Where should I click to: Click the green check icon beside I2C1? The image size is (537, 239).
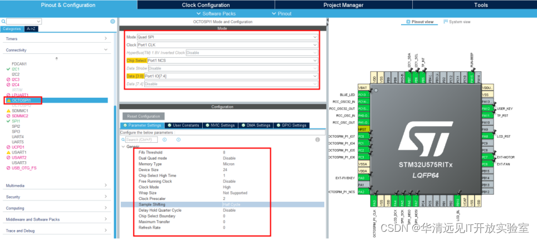pos(8,69)
